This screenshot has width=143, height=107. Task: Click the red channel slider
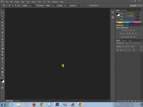(128, 13)
